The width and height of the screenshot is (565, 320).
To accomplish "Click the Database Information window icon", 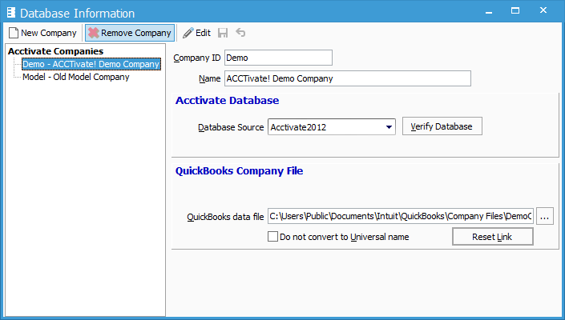I will [x=11, y=13].
